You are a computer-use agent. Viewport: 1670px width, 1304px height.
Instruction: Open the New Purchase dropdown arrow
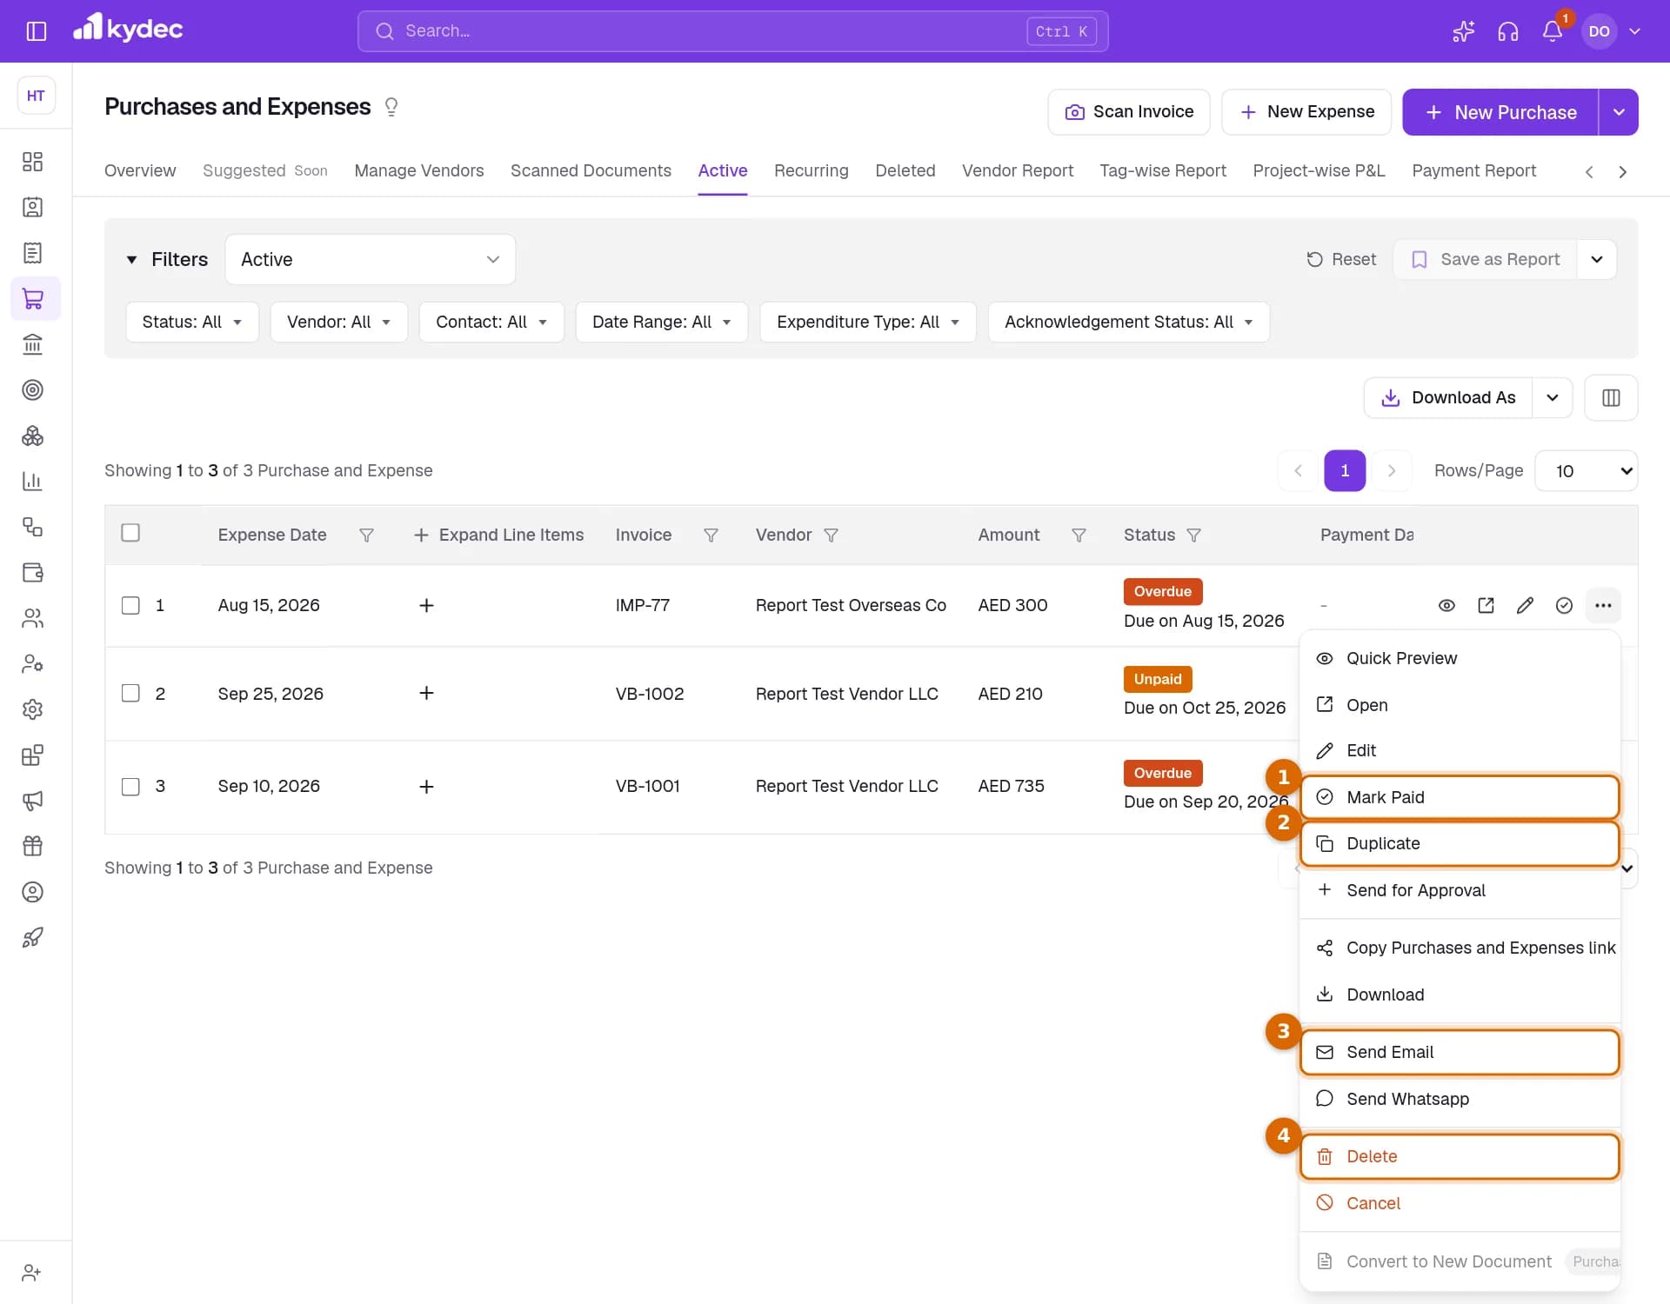click(x=1619, y=112)
